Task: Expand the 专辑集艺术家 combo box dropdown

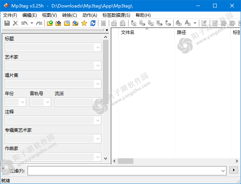Action: 98,139
